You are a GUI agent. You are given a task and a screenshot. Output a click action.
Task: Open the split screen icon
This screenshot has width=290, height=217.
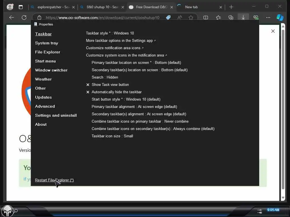tap(206, 18)
